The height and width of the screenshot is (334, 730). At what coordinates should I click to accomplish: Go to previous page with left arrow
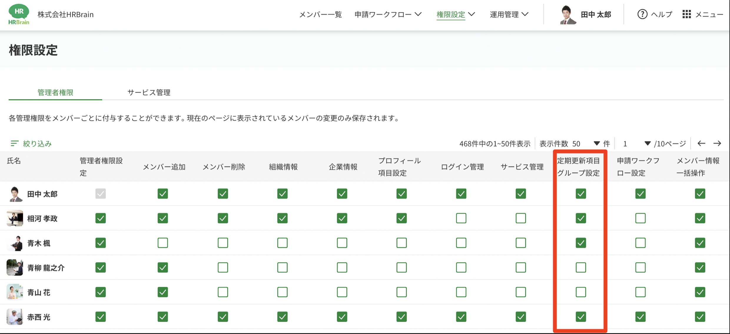coord(701,143)
